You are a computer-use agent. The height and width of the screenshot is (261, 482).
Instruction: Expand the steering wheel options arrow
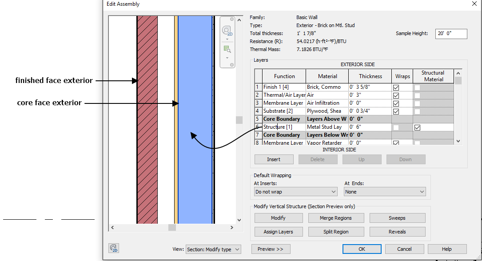click(x=227, y=40)
